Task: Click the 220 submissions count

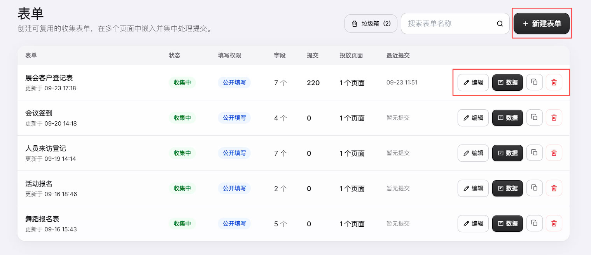Action: click(x=313, y=83)
